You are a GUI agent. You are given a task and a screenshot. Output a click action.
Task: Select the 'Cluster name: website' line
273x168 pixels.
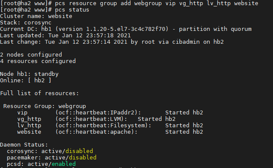point(36,16)
